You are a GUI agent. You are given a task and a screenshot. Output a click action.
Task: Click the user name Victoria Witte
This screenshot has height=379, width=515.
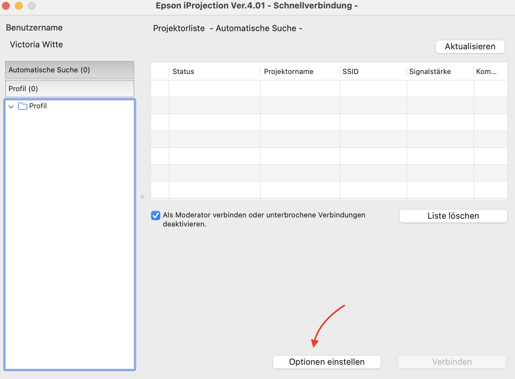click(36, 44)
